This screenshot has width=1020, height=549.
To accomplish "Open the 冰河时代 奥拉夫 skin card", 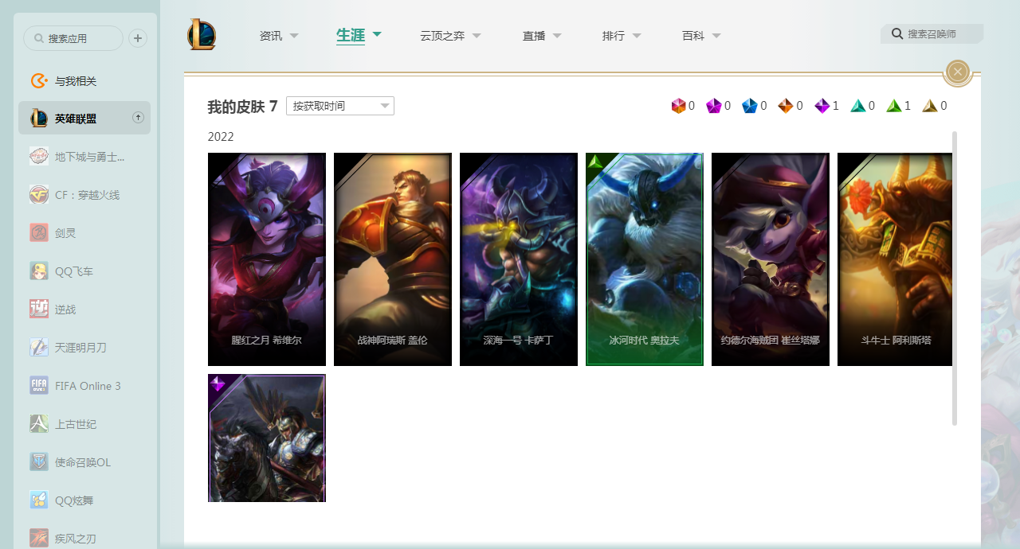I will (x=645, y=259).
